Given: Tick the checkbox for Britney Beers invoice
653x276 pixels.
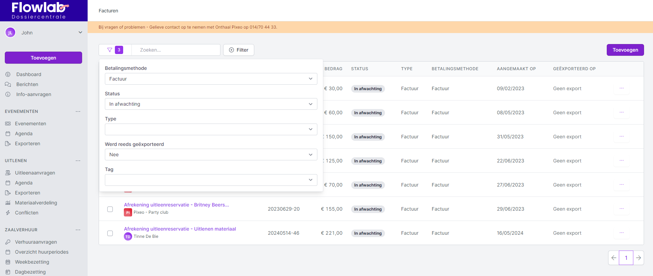Looking at the screenshot, I should [x=110, y=209].
